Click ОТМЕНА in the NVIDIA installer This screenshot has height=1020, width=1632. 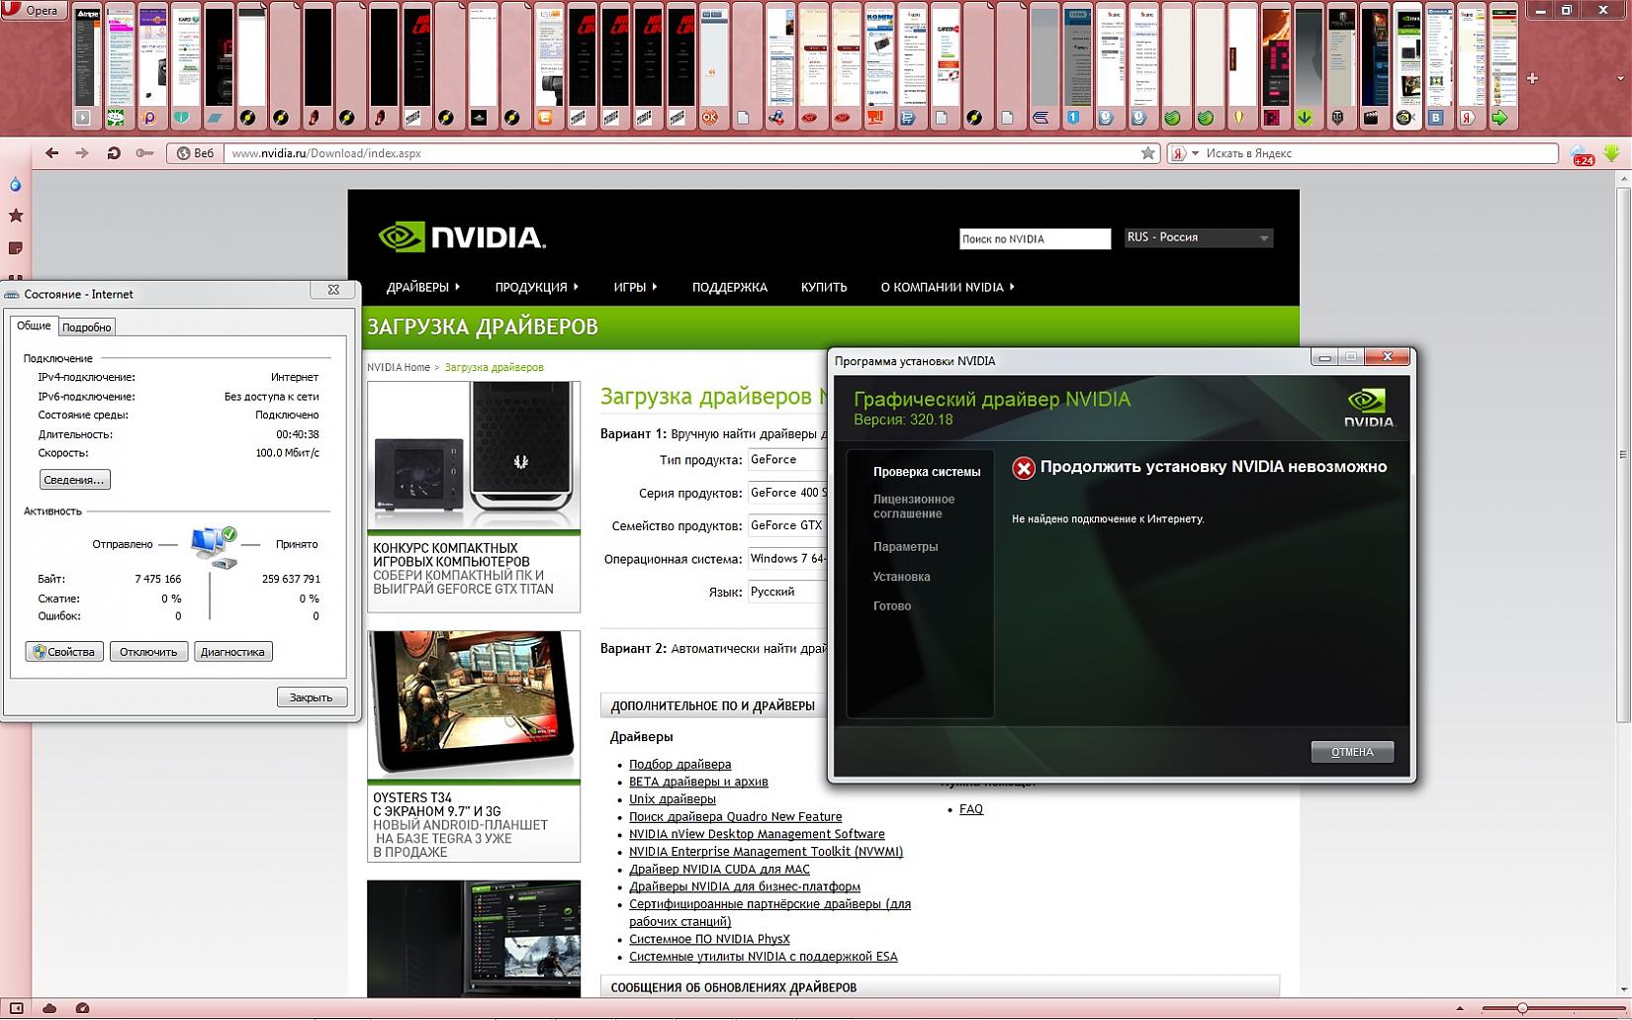1352,752
